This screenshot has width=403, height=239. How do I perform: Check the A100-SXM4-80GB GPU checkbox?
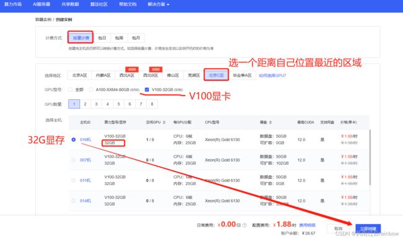[91, 90]
